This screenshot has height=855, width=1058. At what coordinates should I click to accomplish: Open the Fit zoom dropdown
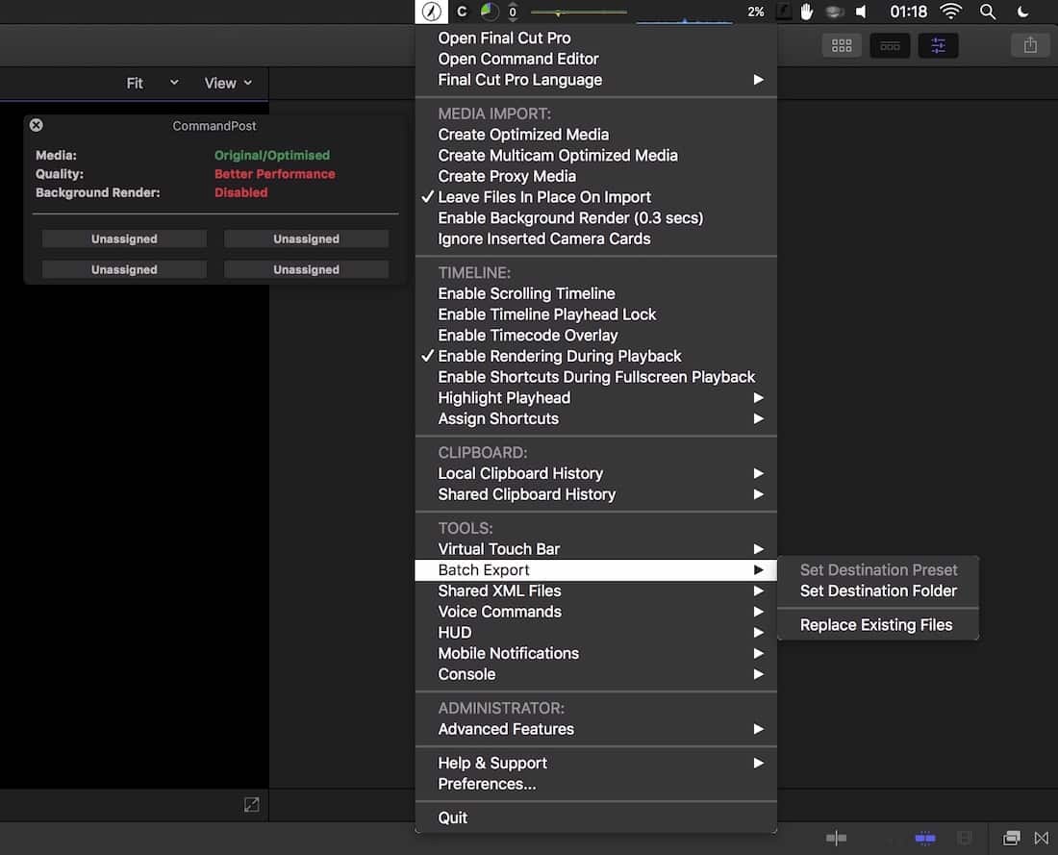click(153, 83)
